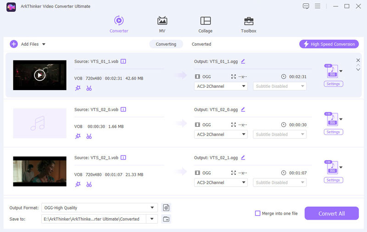Expand the Add Files dropdown arrow
The height and width of the screenshot is (232, 367).
click(x=44, y=44)
